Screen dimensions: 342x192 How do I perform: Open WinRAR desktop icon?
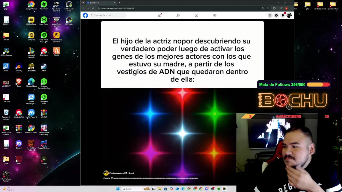coord(44,114)
